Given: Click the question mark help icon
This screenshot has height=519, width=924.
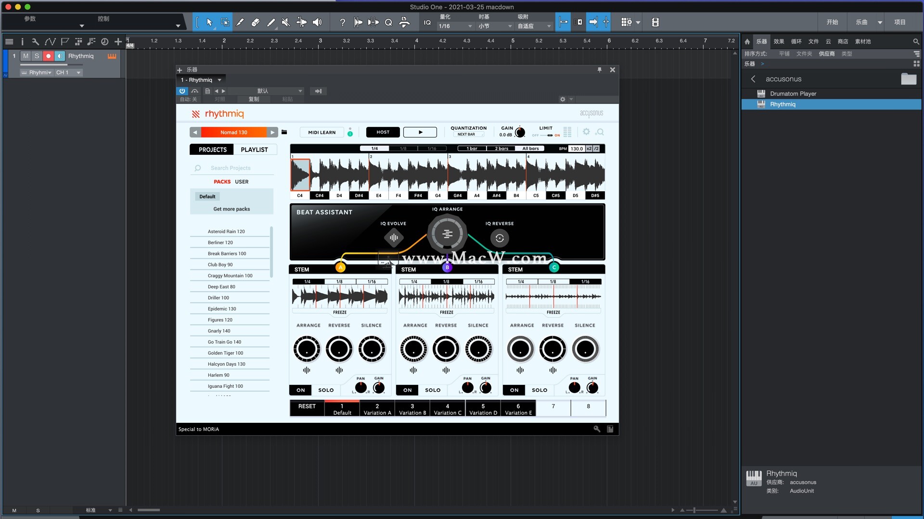Looking at the screenshot, I should pos(342,22).
